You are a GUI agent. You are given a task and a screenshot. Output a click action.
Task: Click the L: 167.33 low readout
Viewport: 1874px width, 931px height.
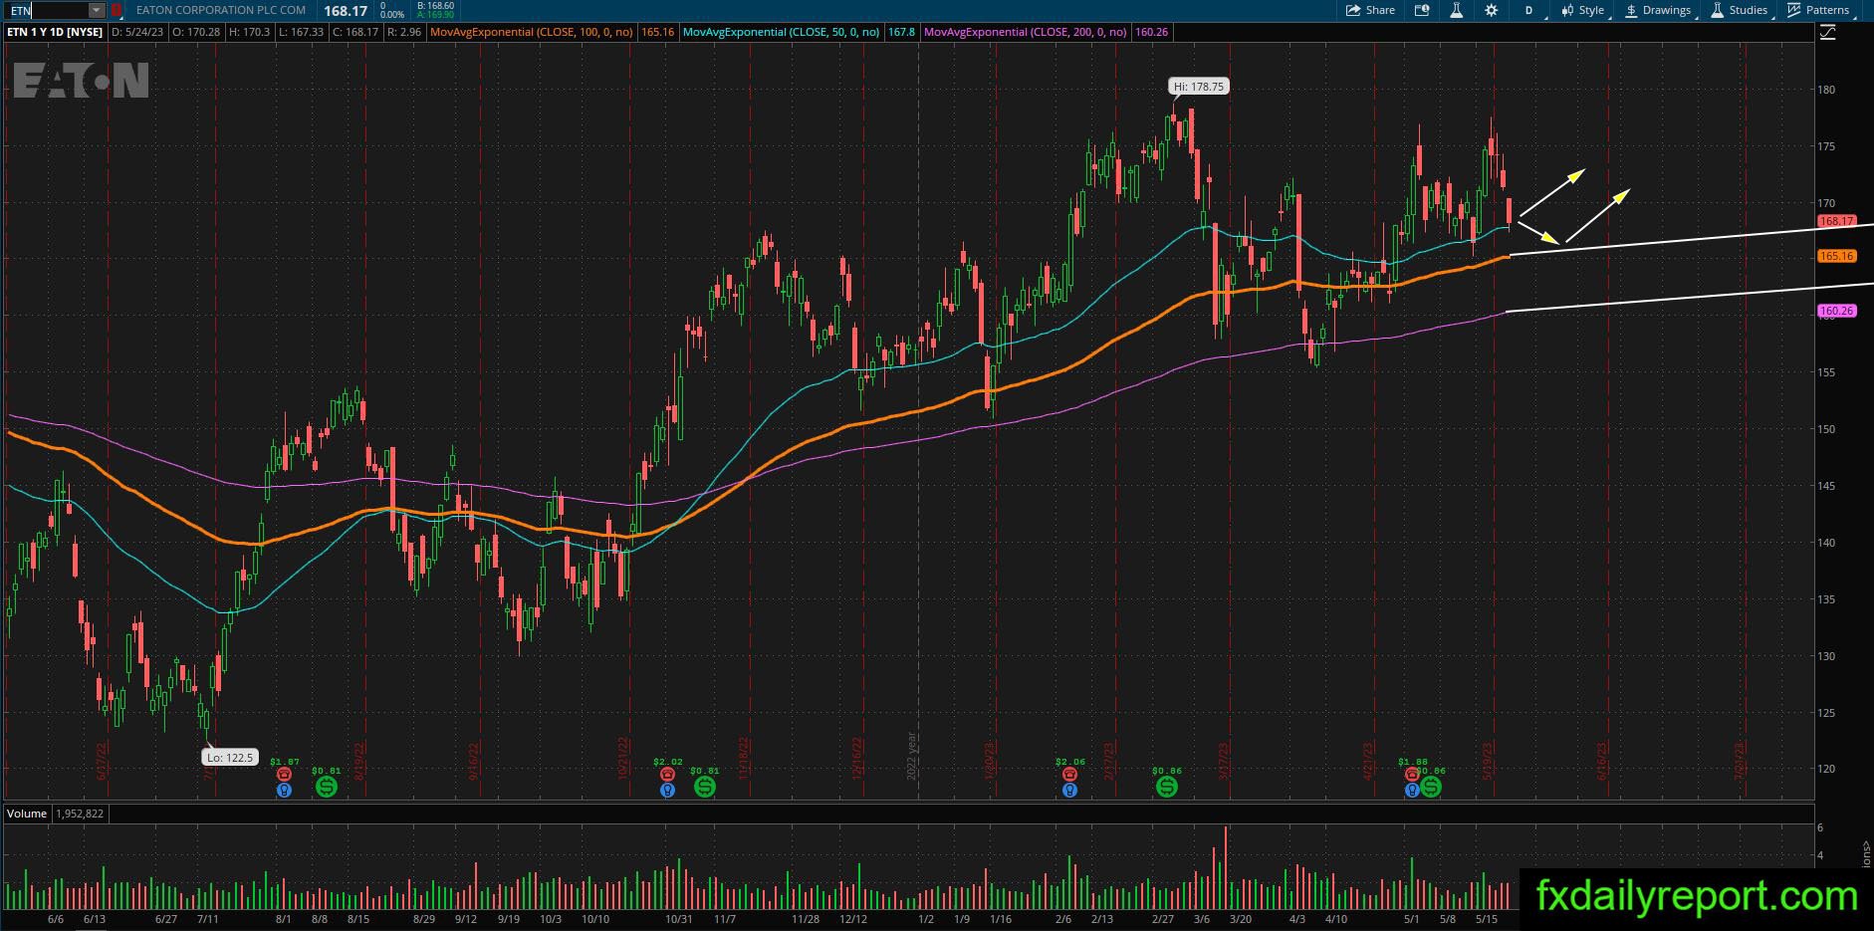click(301, 32)
